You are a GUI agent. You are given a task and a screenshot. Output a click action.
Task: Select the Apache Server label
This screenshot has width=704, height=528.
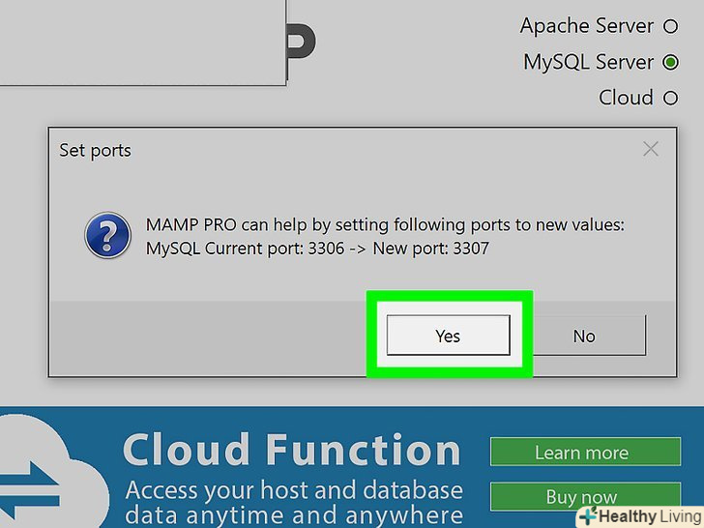tap(587, 26)
